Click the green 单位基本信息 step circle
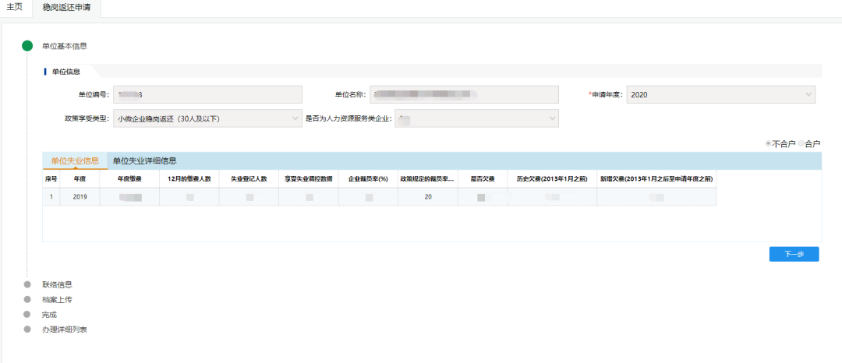The width and height of the screenshot is (842, 363). [27, 46]
